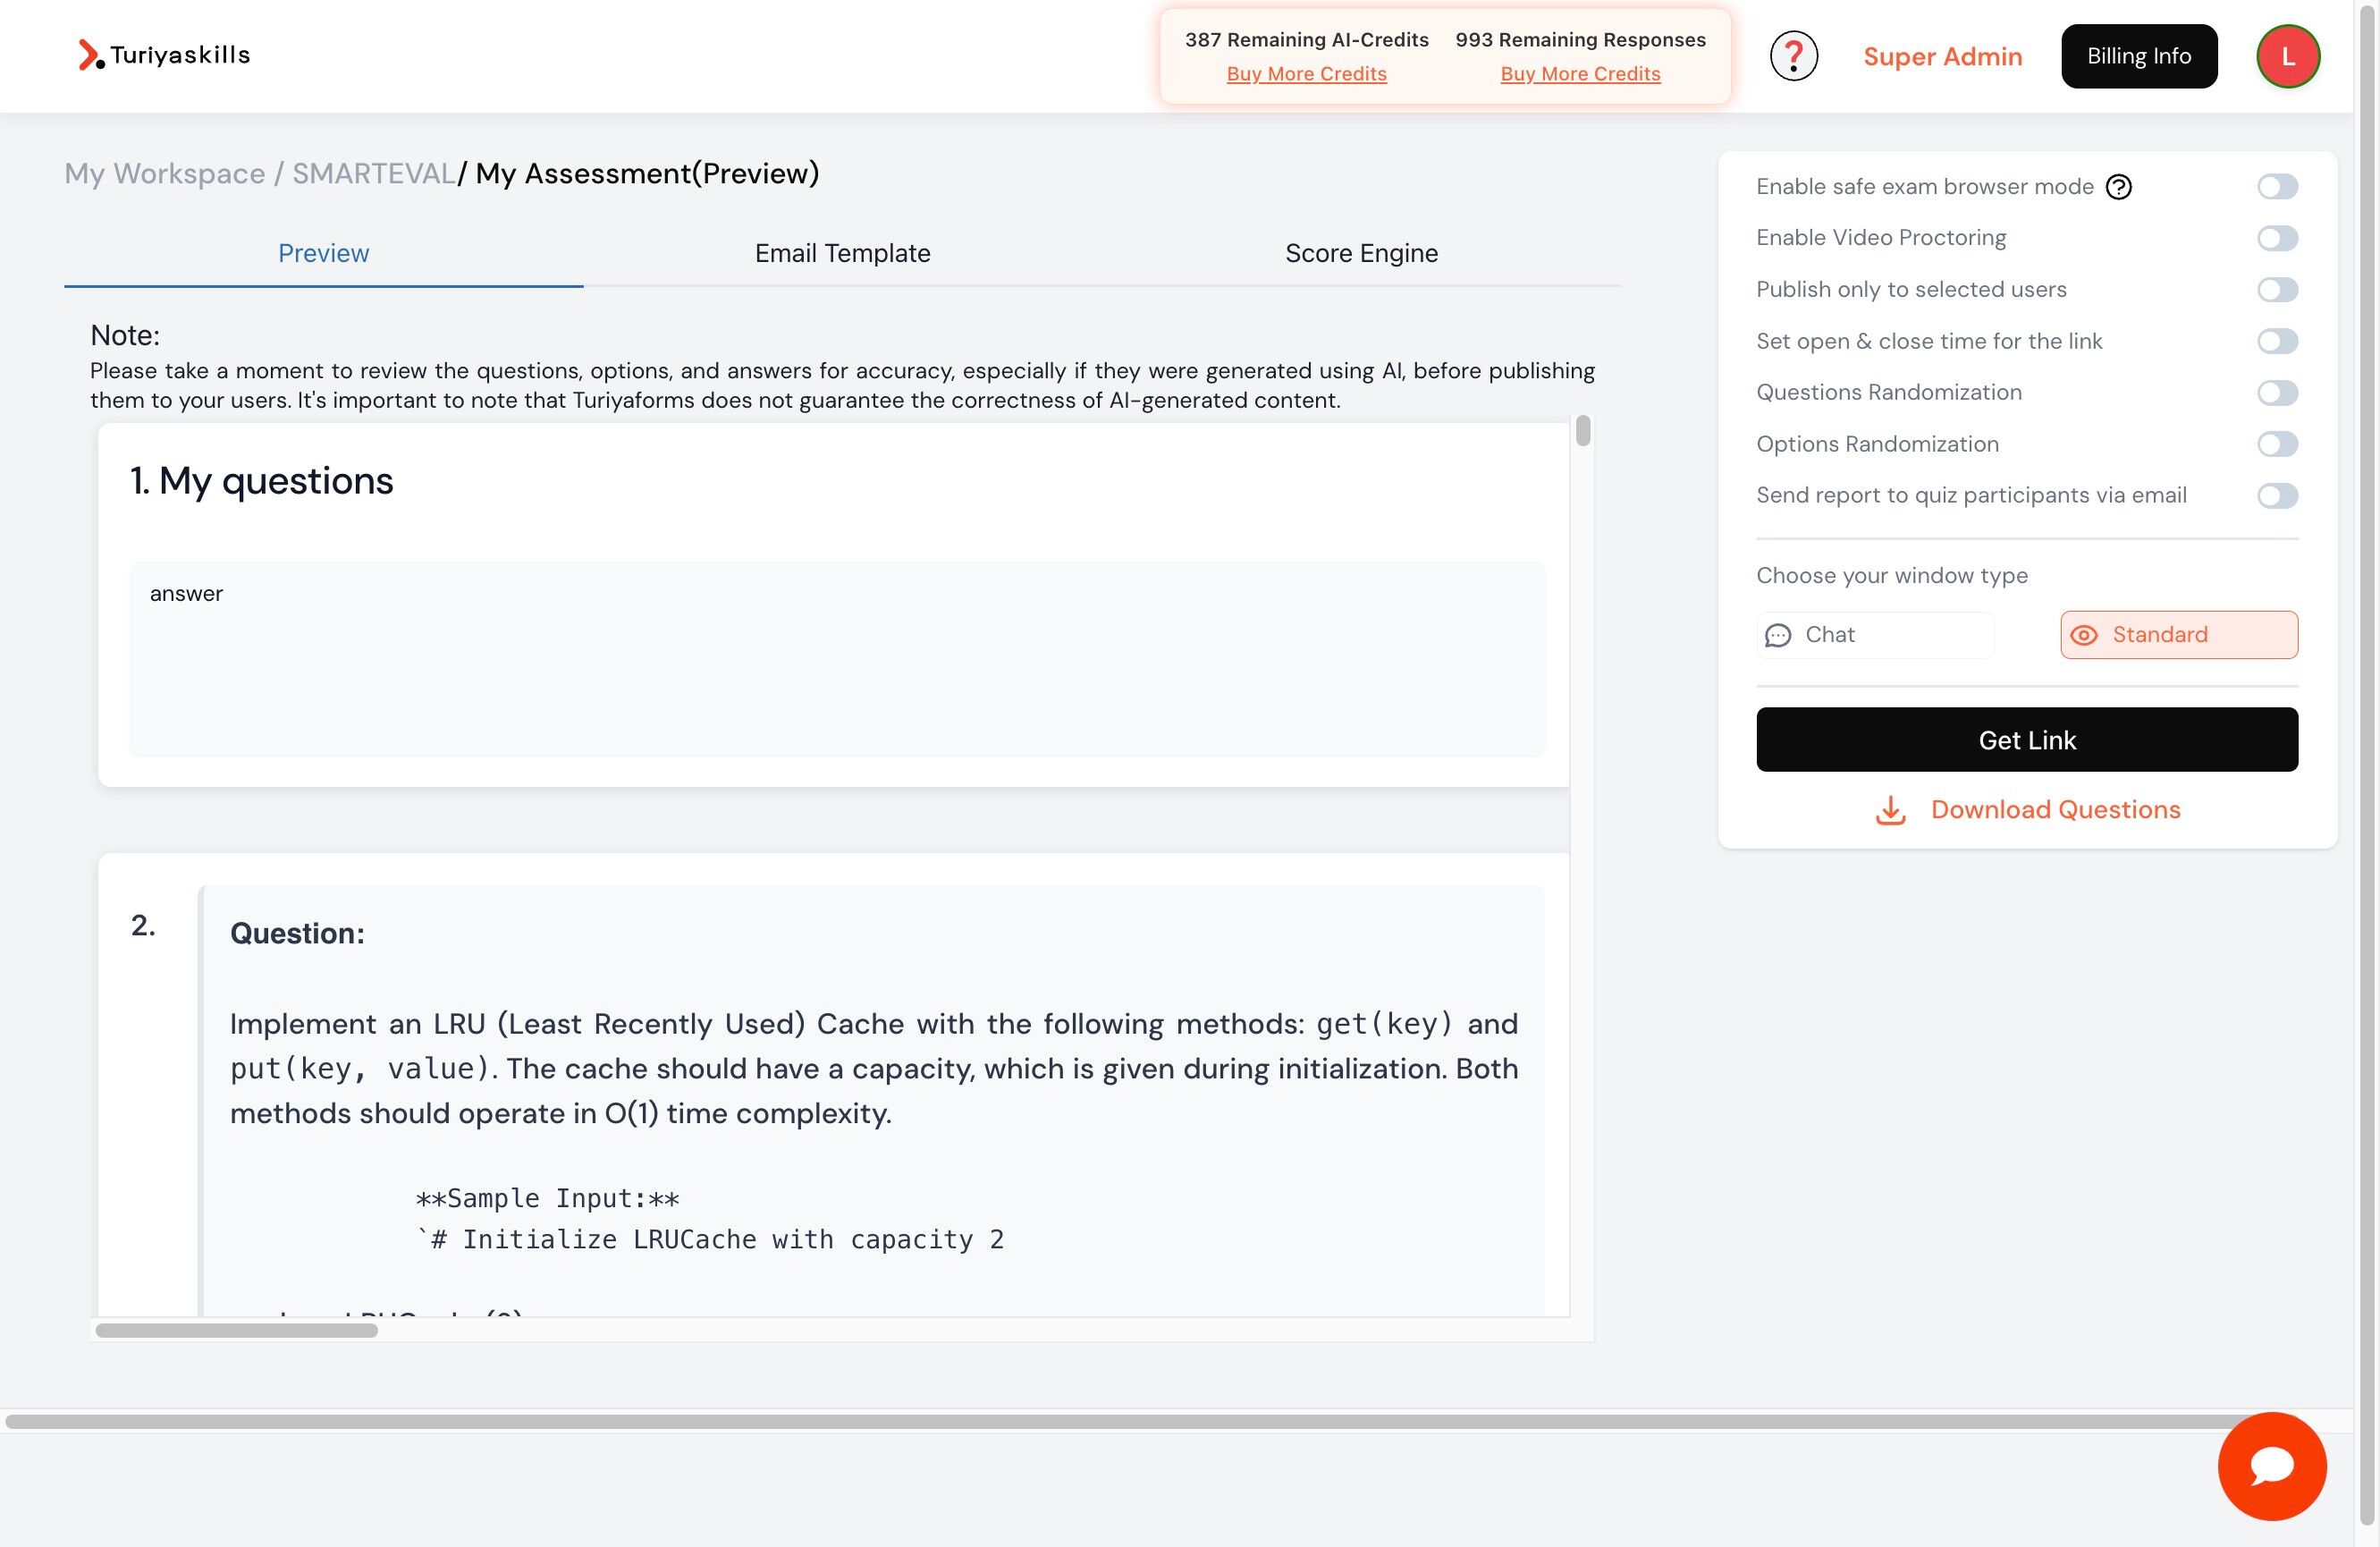Open the help question mark icon
This screenshot has width=2380, height=1547.
point(1793,55)
